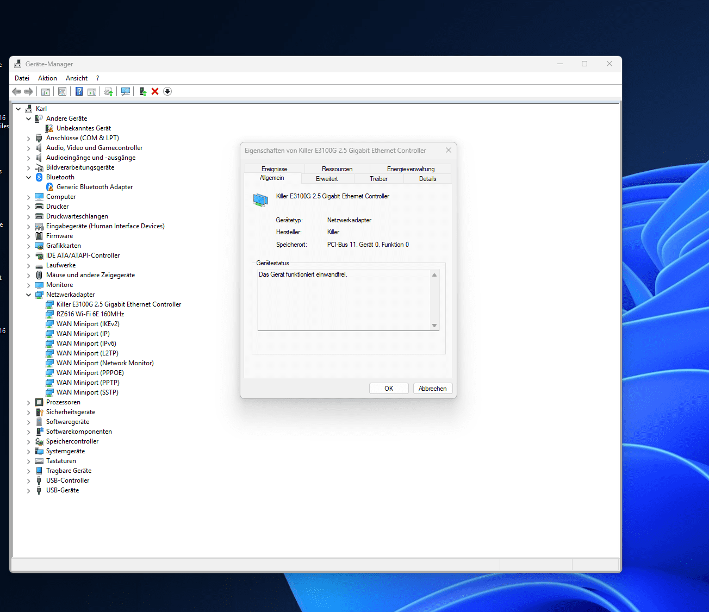Click the RZ616 Wi-Fi 6E adapter icon
Image resolution: width=709 pixels, height=612 pixels.
[49, 314]
